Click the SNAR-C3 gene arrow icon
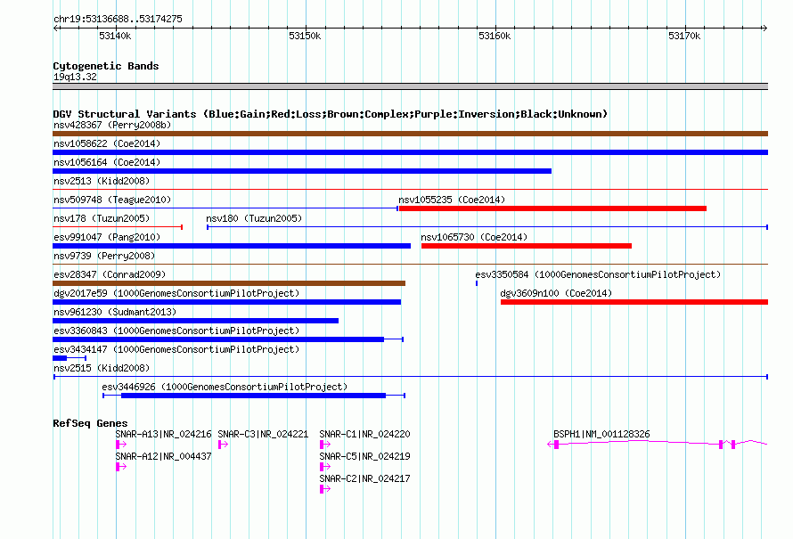 point(224,445)
